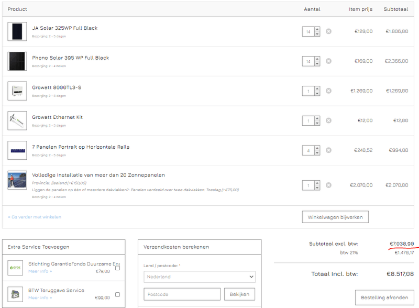Open Growatt 8000TL3-S inverter thumbnail
The image size is (419, 308).
coord(17,91)
